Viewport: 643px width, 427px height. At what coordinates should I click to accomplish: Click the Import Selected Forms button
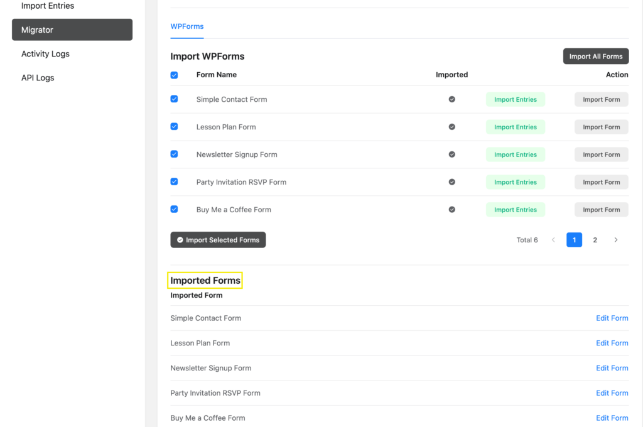click(x=218, y=240)
